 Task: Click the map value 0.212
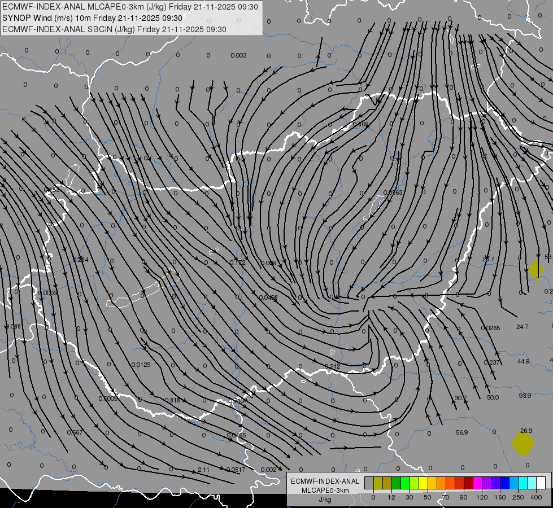[x=332, y=367]
